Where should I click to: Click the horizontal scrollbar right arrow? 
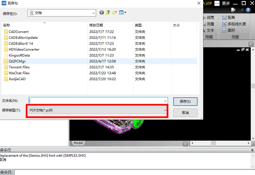click(x=248, y=143)
